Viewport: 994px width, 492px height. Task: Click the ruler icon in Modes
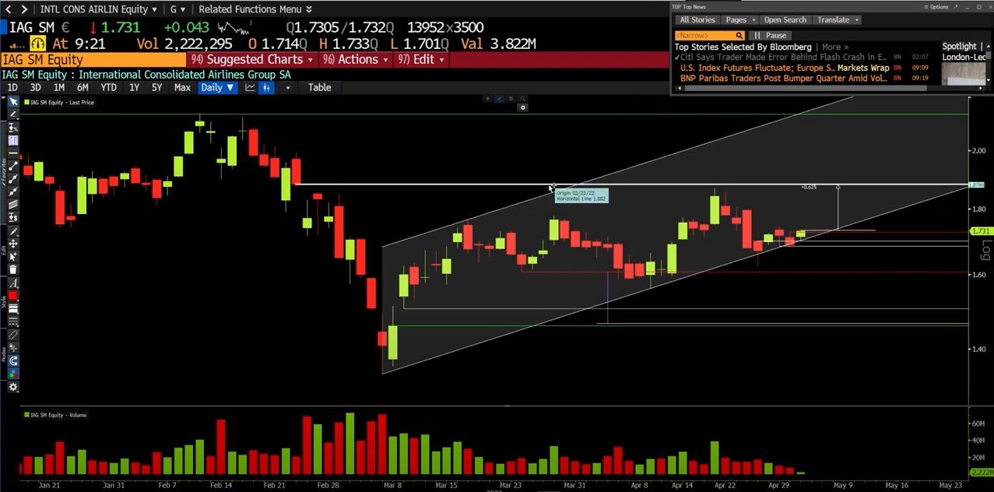pos(13,335)
